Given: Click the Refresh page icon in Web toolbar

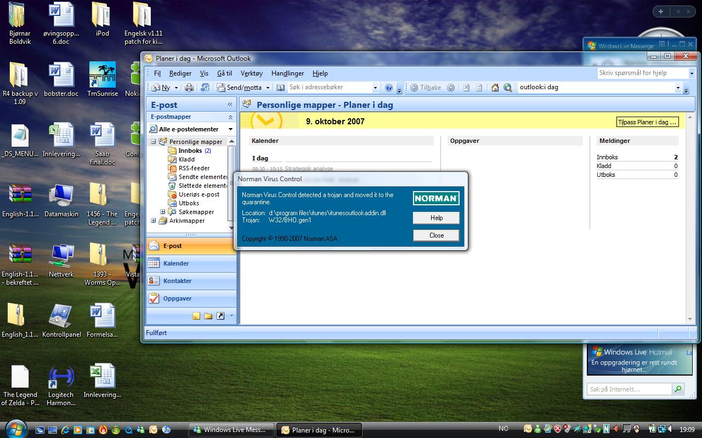Looking at the screenshot, I should (x=479, y=88).
